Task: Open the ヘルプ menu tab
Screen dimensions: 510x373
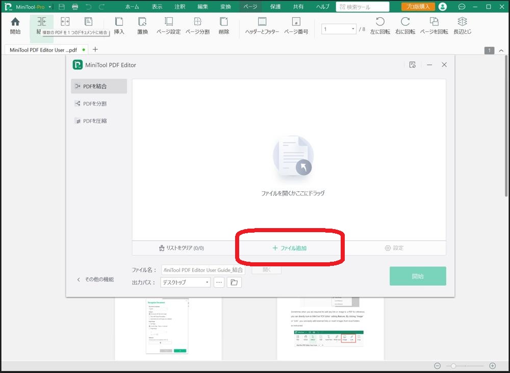Action: [323, 7]
